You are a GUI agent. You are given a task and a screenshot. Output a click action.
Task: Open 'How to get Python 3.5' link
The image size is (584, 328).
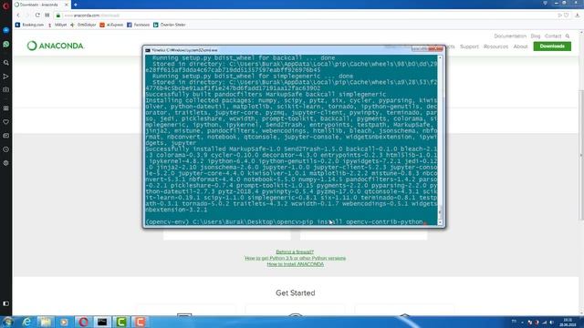295,258
